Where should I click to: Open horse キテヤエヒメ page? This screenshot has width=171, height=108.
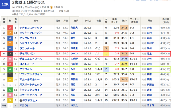[x=30, y=100]
